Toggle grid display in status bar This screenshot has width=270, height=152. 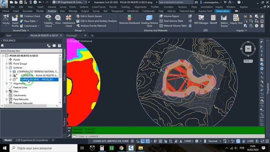click(x=132, y=141)
